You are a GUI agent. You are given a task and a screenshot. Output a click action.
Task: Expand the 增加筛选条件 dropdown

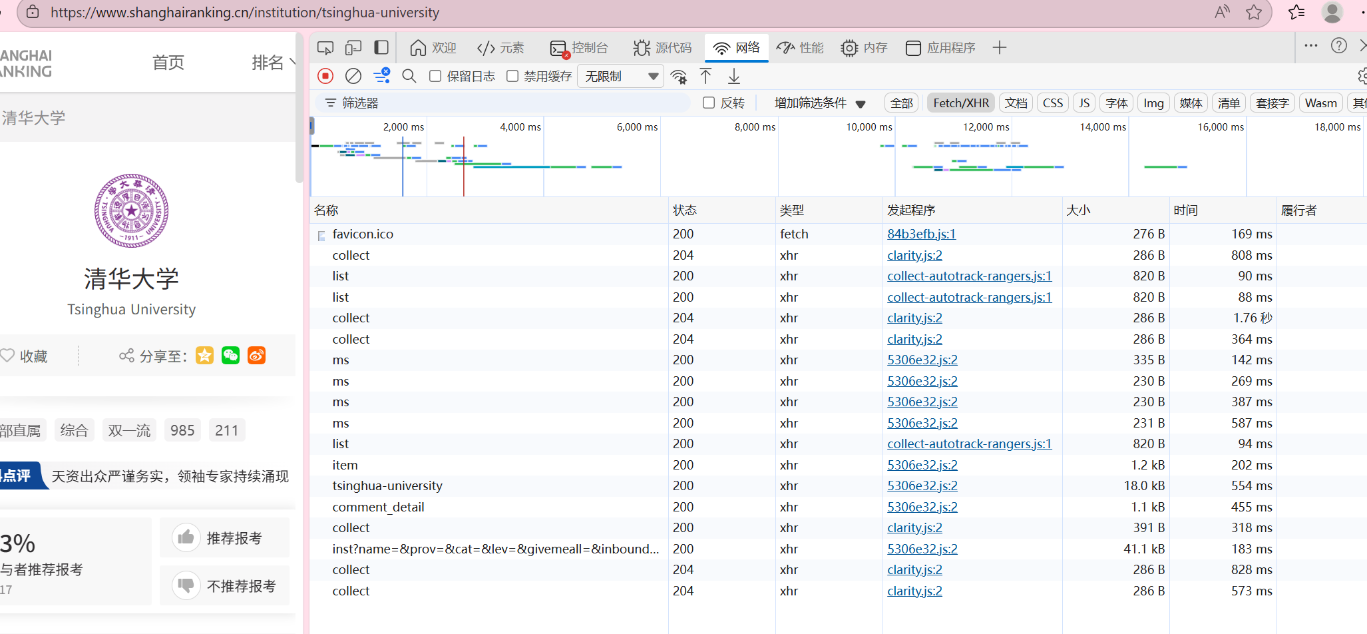tap(820, 103)
